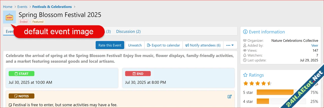Click the Event information info icon
This screenshot has width=324, height=108.
click(245, 32)
